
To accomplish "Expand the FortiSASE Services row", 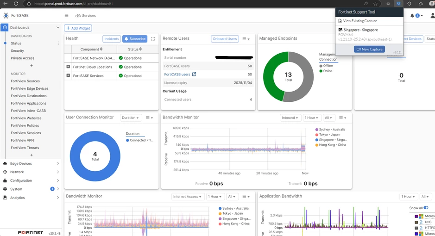I will [x=68, y=75].
